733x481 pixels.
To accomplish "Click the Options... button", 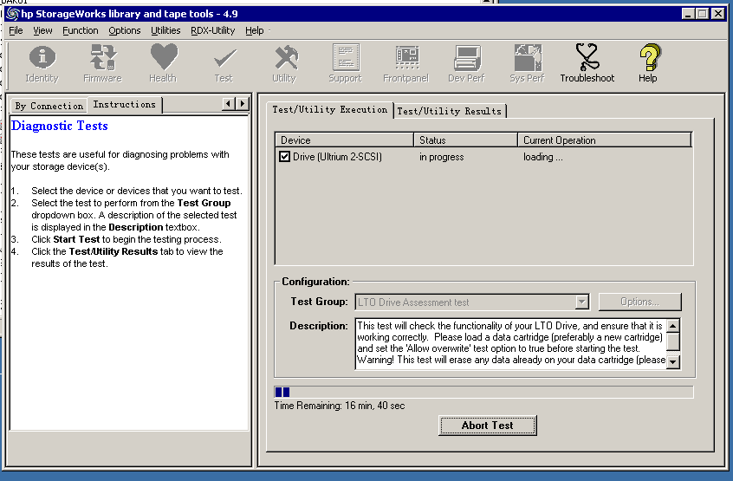I will coord(640,302).
